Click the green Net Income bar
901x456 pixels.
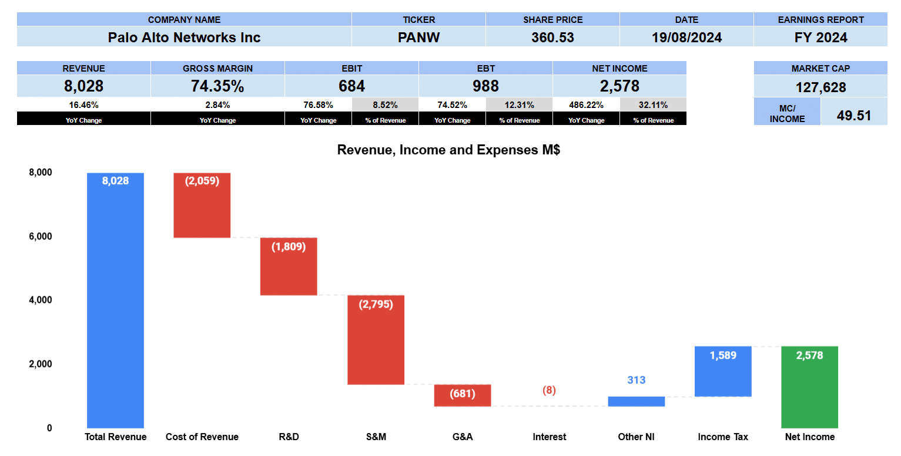(810, 387)
